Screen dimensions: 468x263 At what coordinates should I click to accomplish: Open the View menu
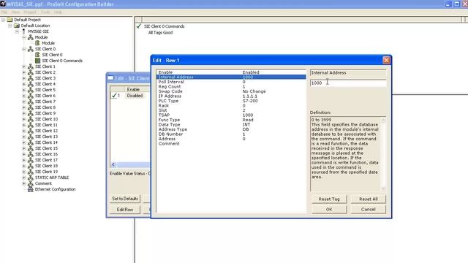(15, 12)
